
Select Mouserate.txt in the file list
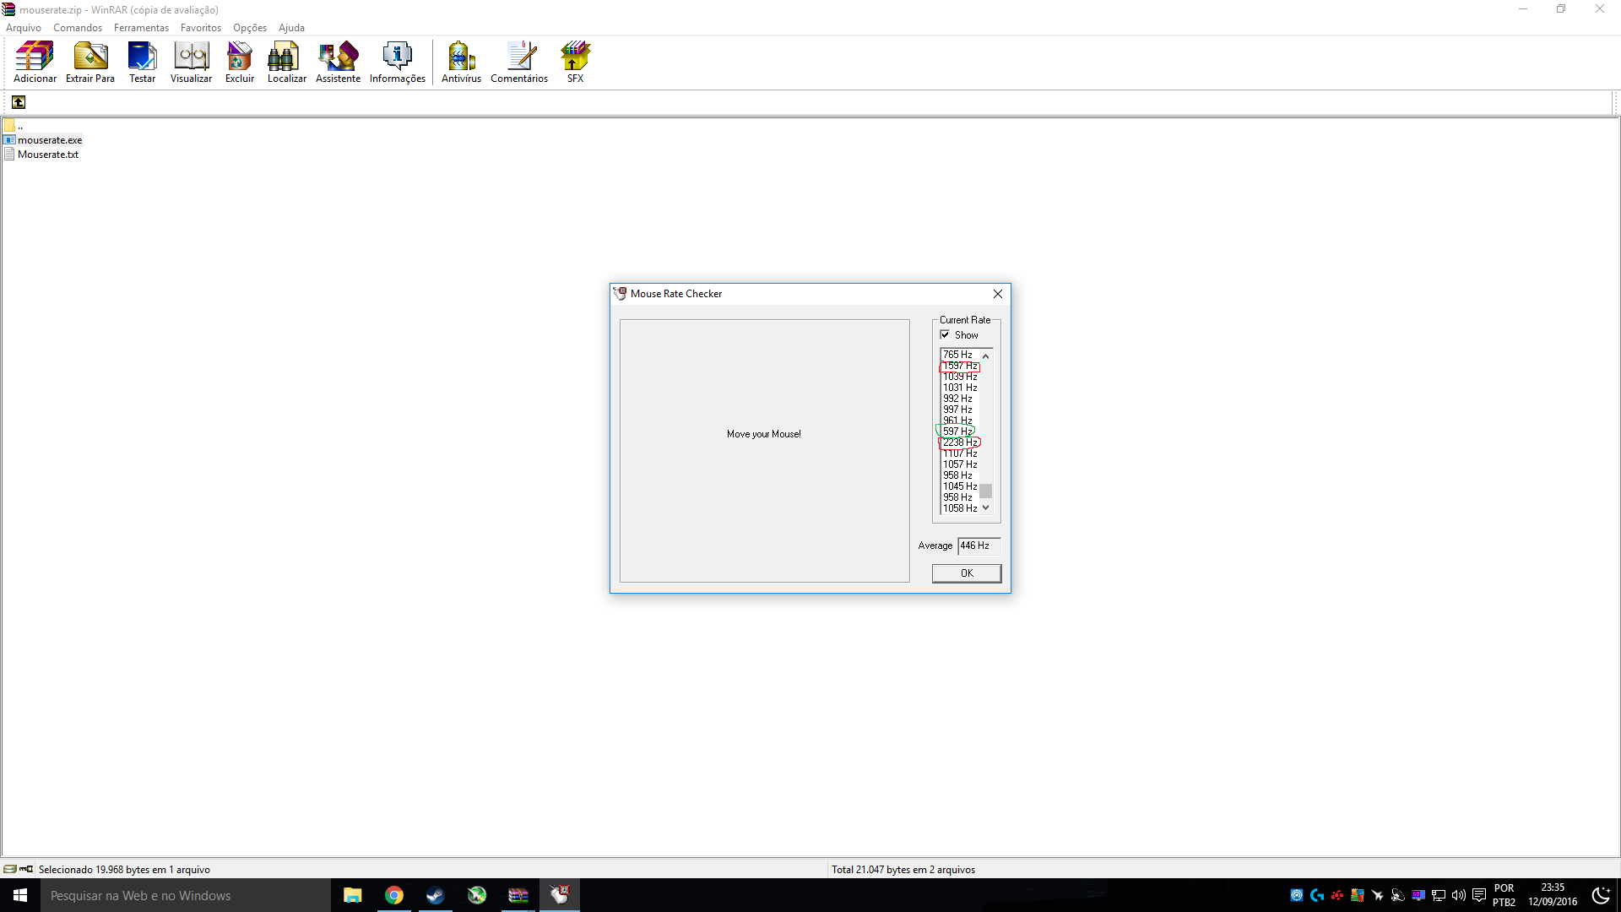click(41, 155)
